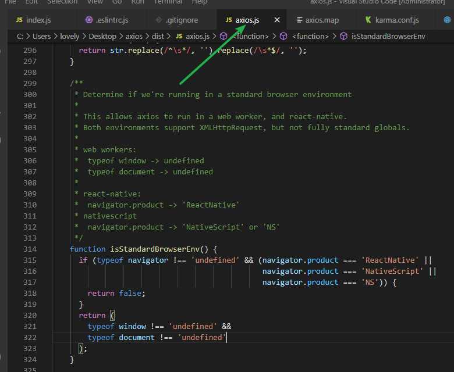Click the JS icon on axios.js tab
The width and height of the screenshot is (454, 372).
pos(229,20)
